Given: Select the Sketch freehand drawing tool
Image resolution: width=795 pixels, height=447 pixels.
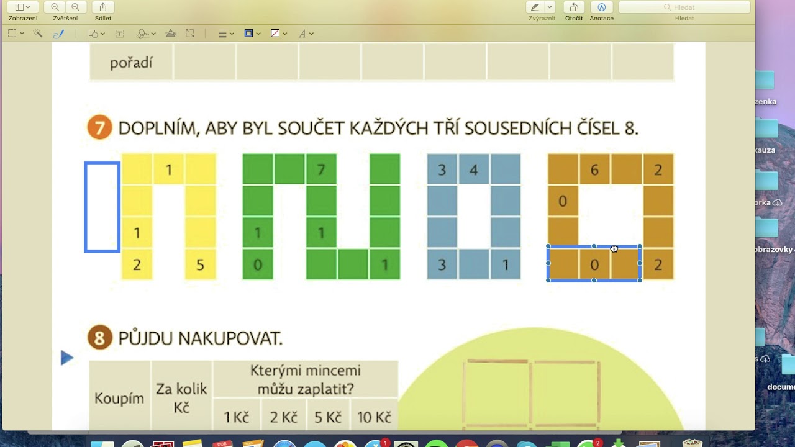Looking at the screenshot, I should (x=58, y=34).
